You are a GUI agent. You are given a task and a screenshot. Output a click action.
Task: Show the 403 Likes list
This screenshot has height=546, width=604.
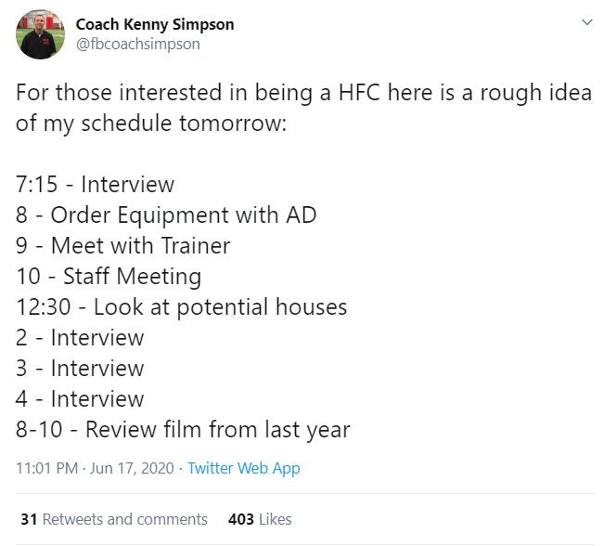click(x=260, y=519)
